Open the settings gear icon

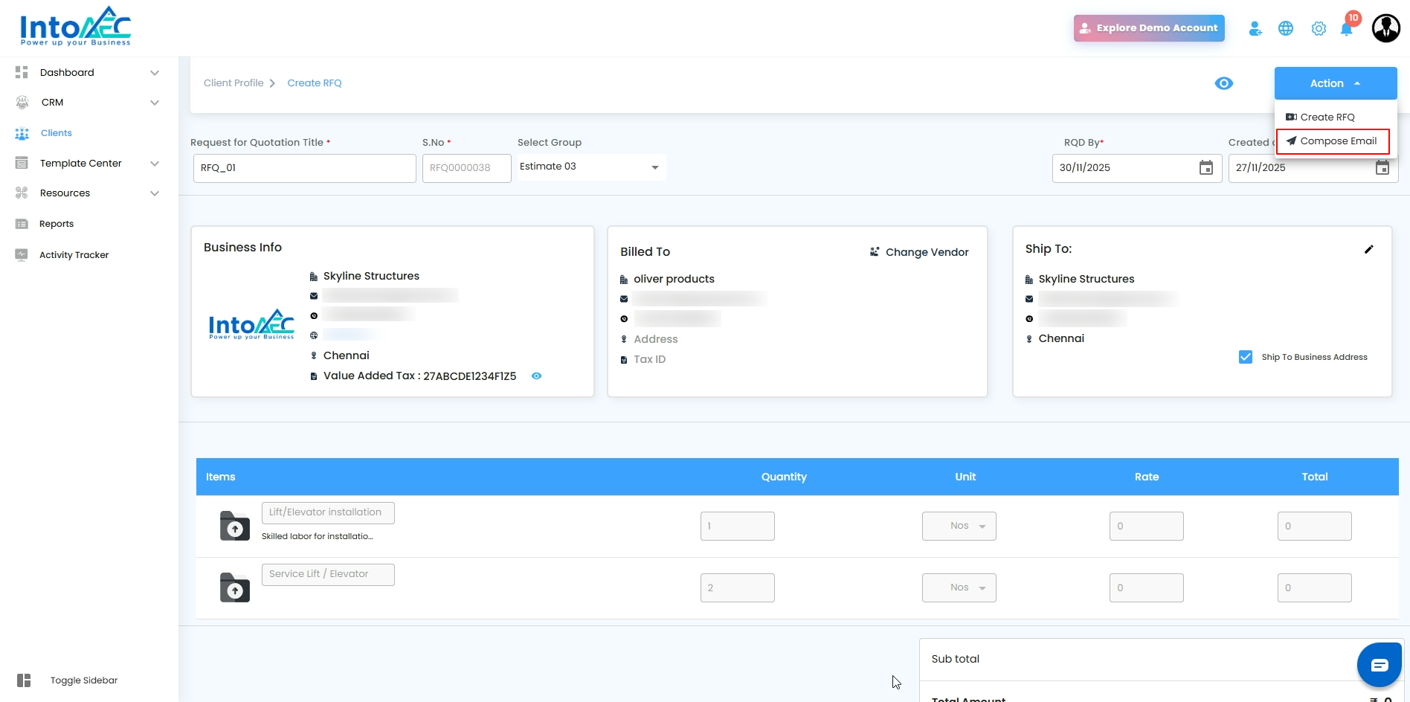point(1319,29)
